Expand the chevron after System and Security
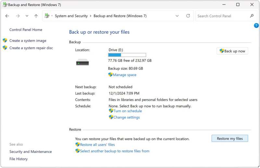 tap(91, 16)
